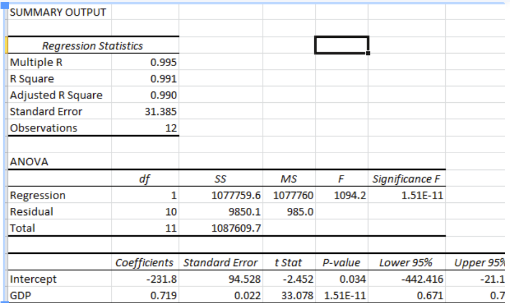Select Standard Error header in coefficients table
The height and width of the screenshot is (303, 510).
(x=221, y=263)
